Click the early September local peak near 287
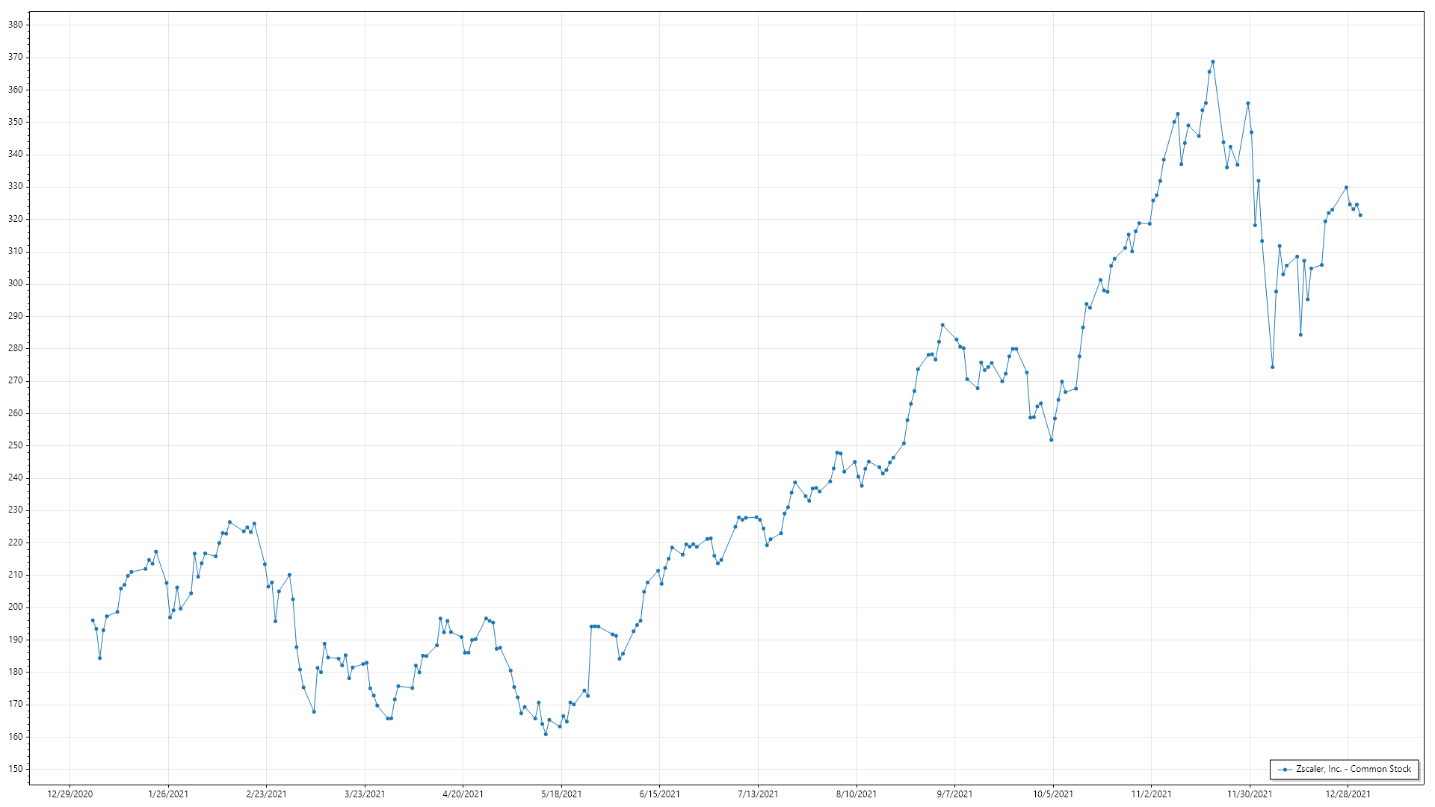This screenshot has height=807, width=1435. point(942,325)
